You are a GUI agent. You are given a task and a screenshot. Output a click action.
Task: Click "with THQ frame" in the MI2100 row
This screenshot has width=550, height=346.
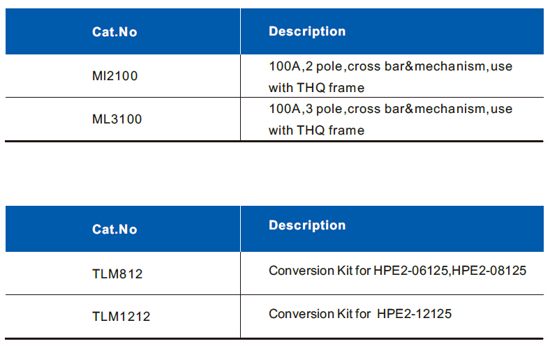point(316,88)
